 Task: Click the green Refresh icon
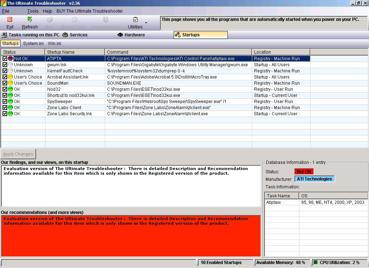pyautogui.click(x=30, y=19)
